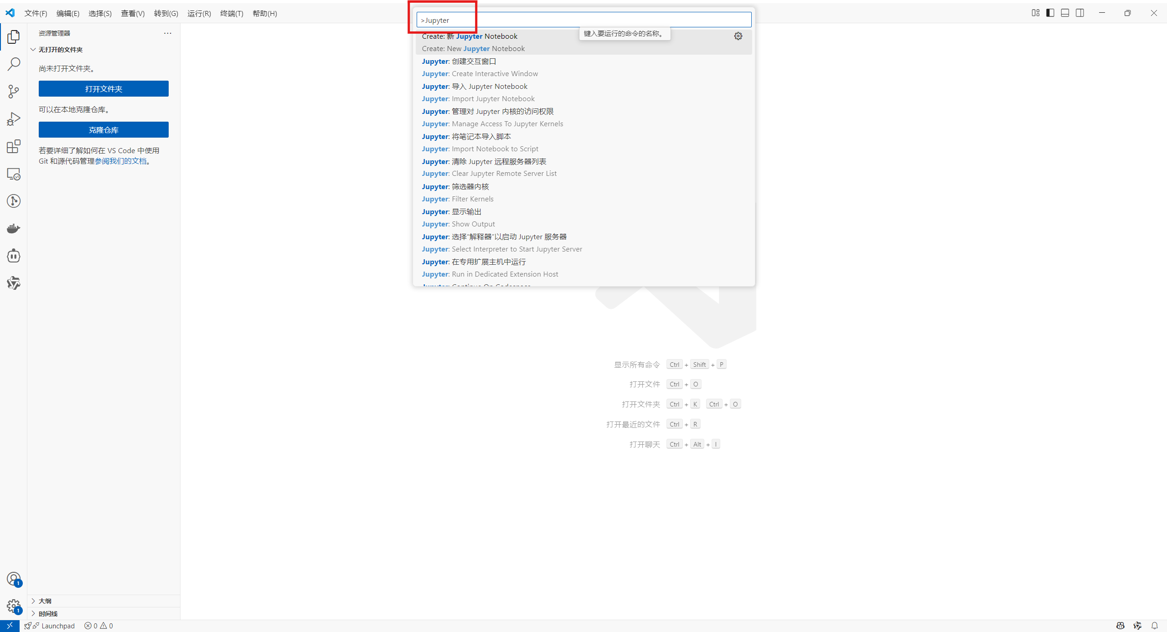
Task: Open the Search view icon
Action: pyautogui.click(x=14, y=64)
